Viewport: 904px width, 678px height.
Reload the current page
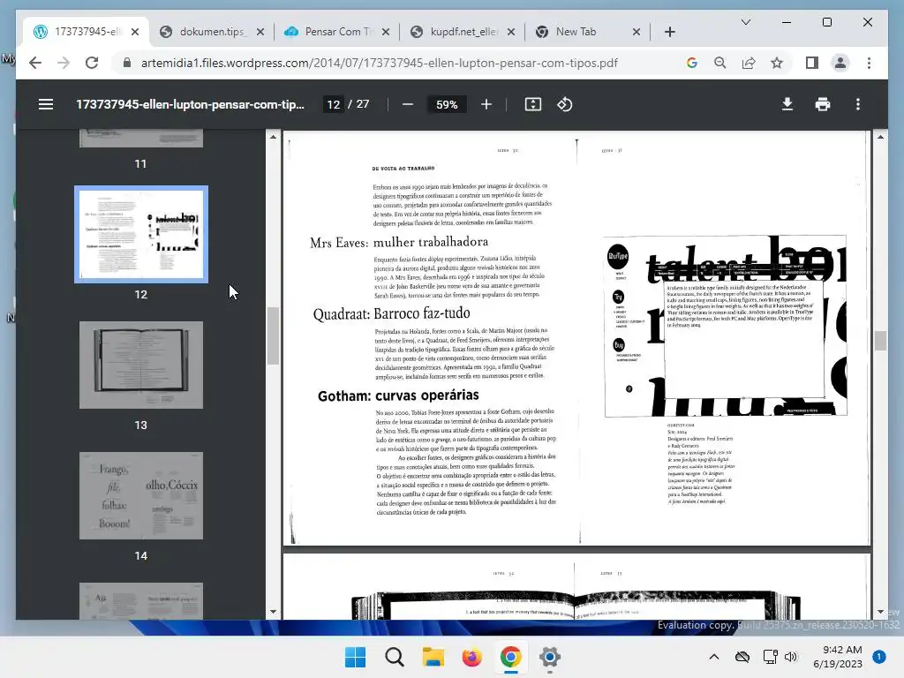[x=92, y=63]
